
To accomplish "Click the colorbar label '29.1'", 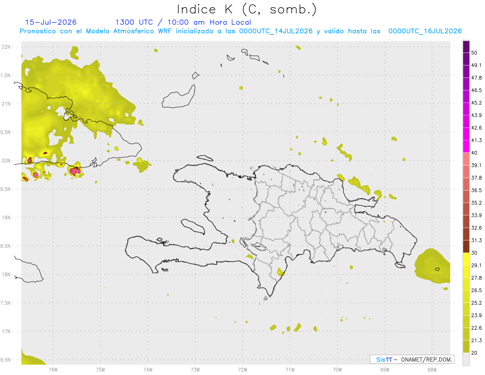I will (477, 265).
